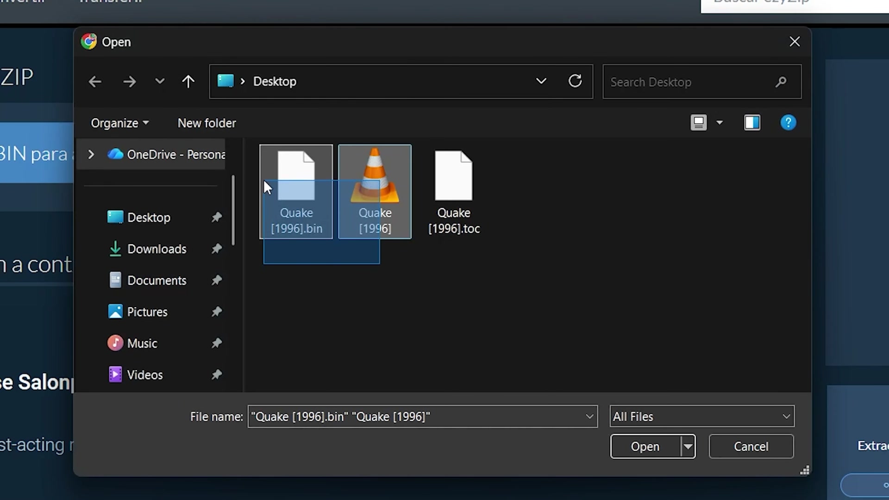Open the Downloads folder in the sidebar
Viewport: 889px width, 500px height.
tap(157, 249)
